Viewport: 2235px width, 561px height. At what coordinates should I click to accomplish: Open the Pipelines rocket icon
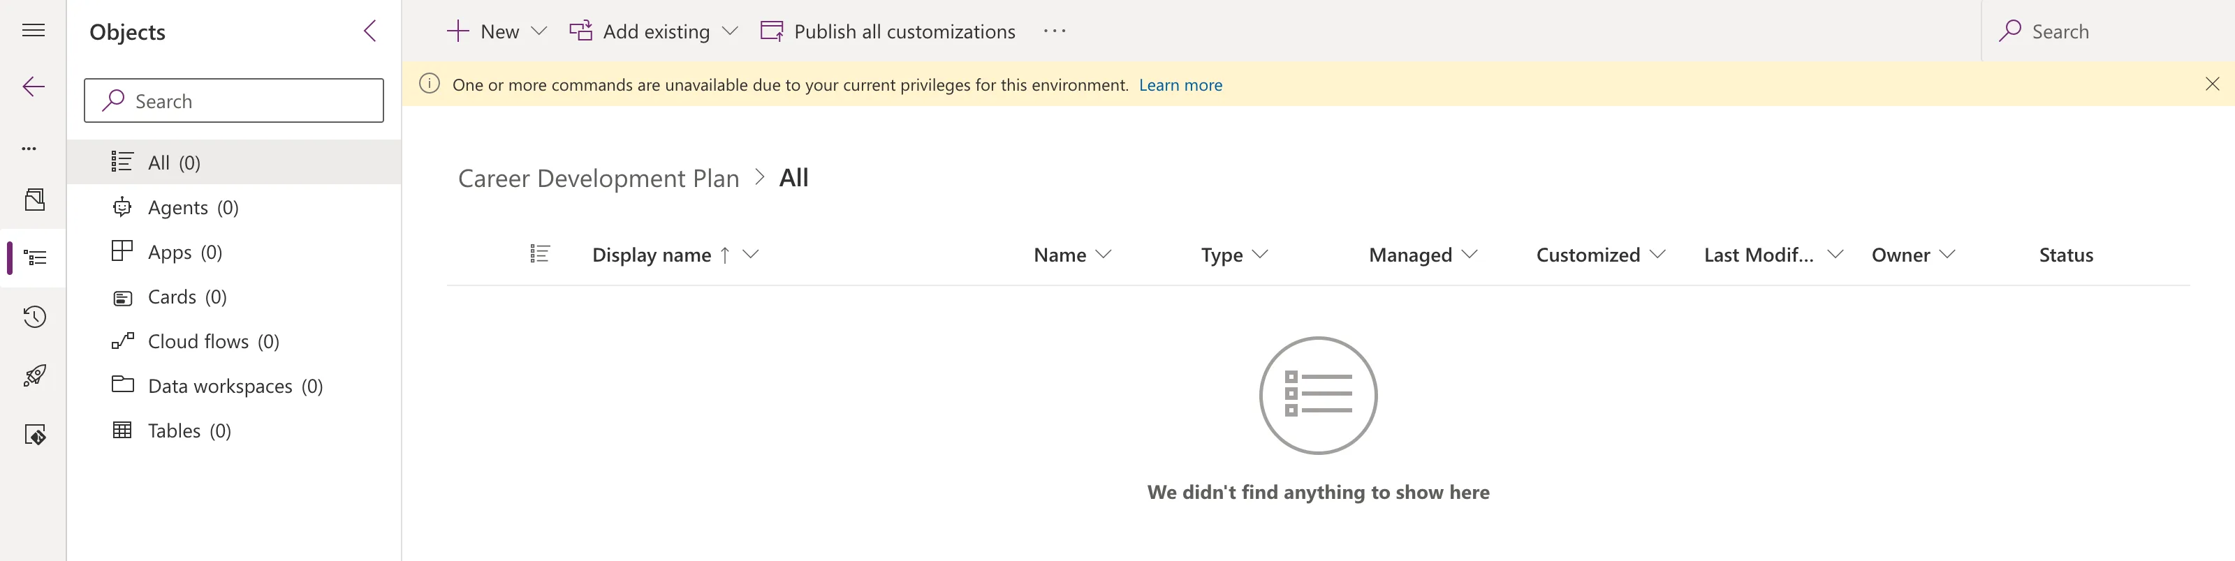35,375
